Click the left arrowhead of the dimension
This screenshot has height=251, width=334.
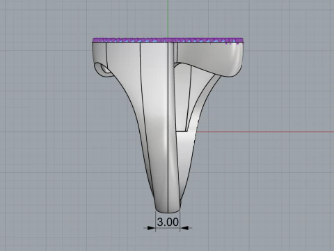(x=151, y=228)
